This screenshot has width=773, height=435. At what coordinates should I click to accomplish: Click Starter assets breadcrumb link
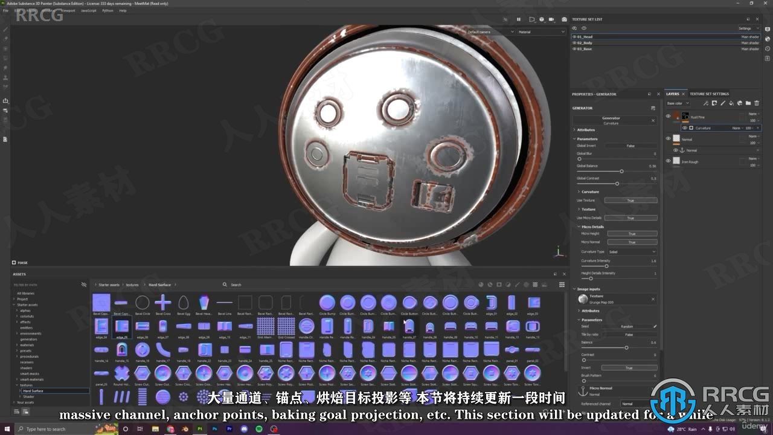[x=109, y=285]
